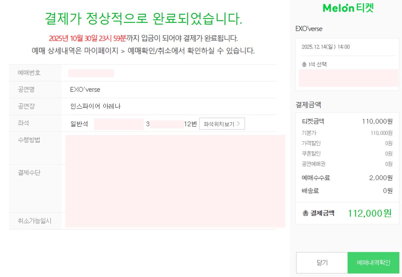
Task: Click the 공연명 row label
Action: point(26,90)
